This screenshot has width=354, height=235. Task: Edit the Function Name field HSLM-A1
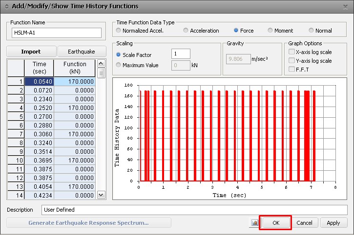pos(56,33)
